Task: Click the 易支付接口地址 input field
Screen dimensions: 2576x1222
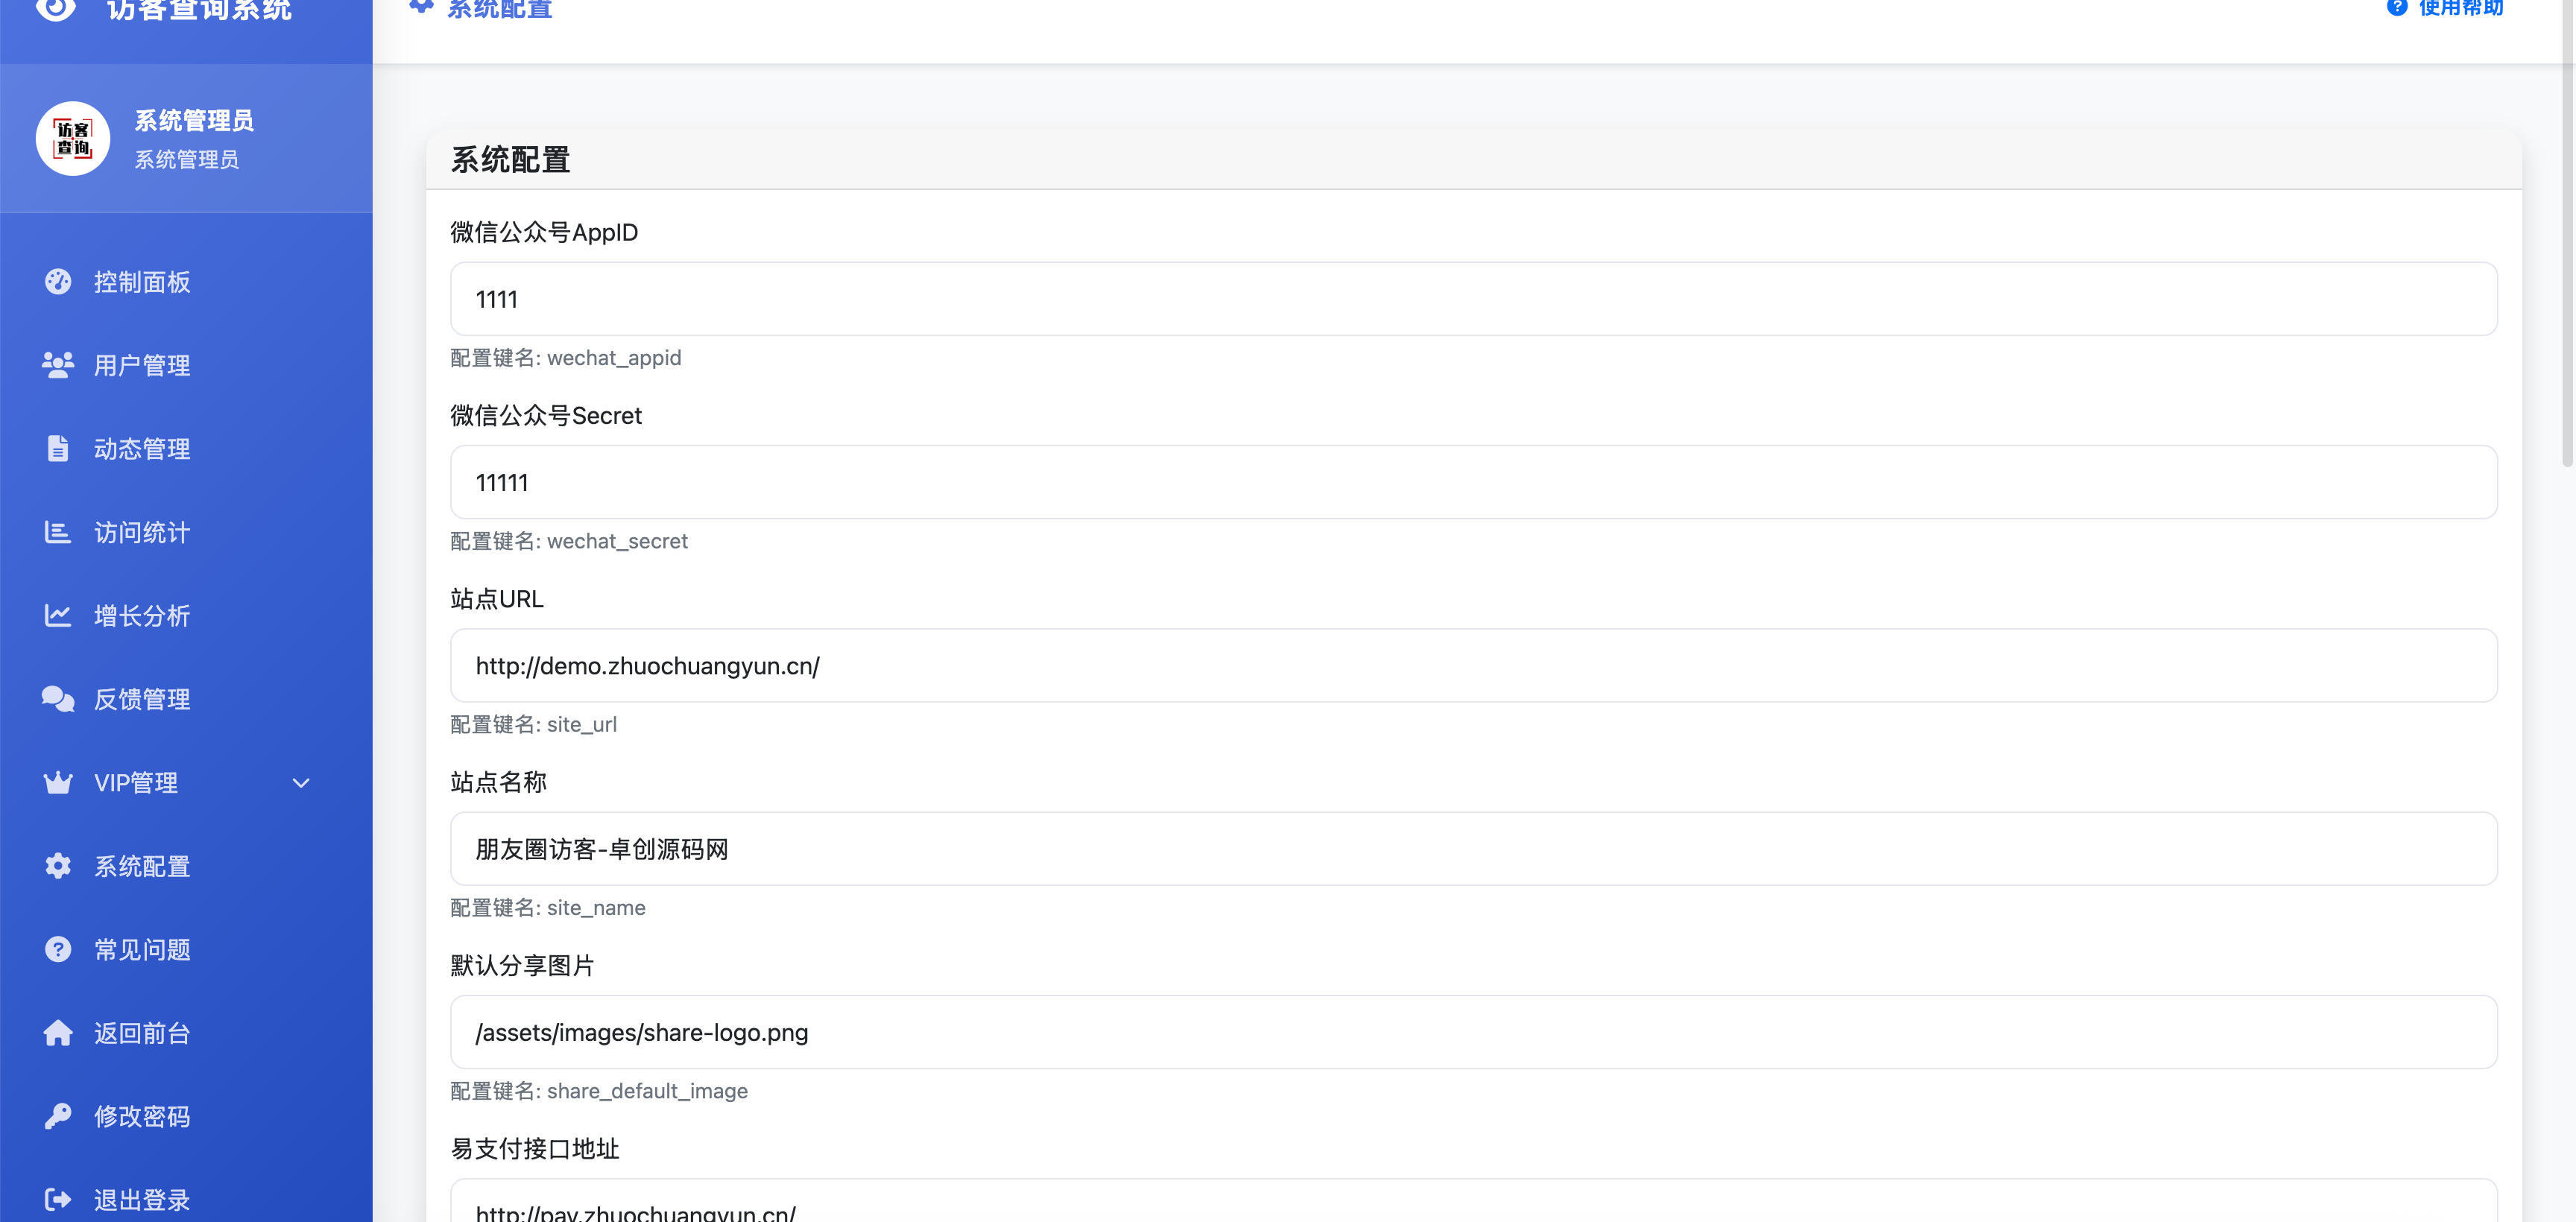Action: tap(1473, 1201)
